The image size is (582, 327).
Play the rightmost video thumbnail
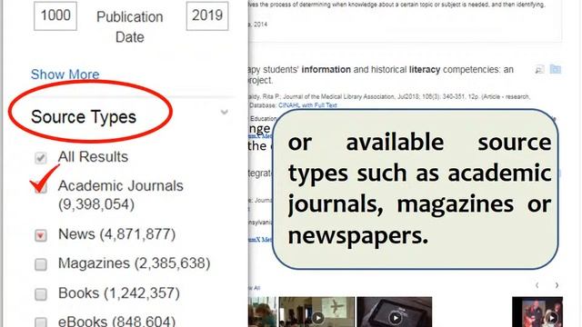(537, 312)
